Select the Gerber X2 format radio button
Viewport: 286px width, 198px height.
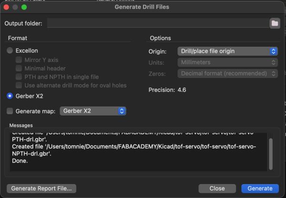10,96
